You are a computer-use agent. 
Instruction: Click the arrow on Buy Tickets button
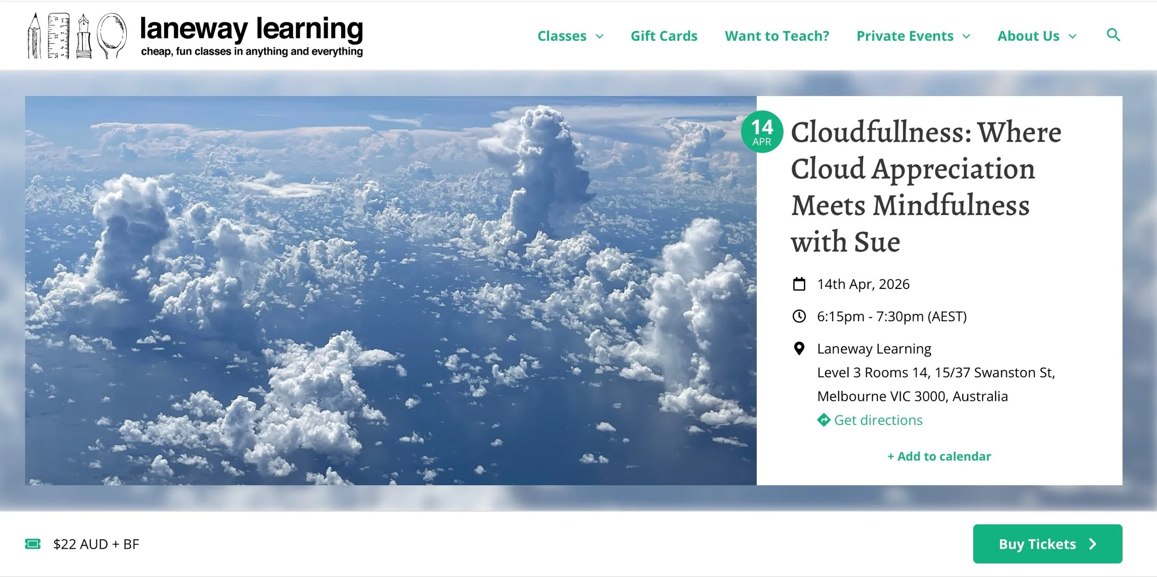1093,544
